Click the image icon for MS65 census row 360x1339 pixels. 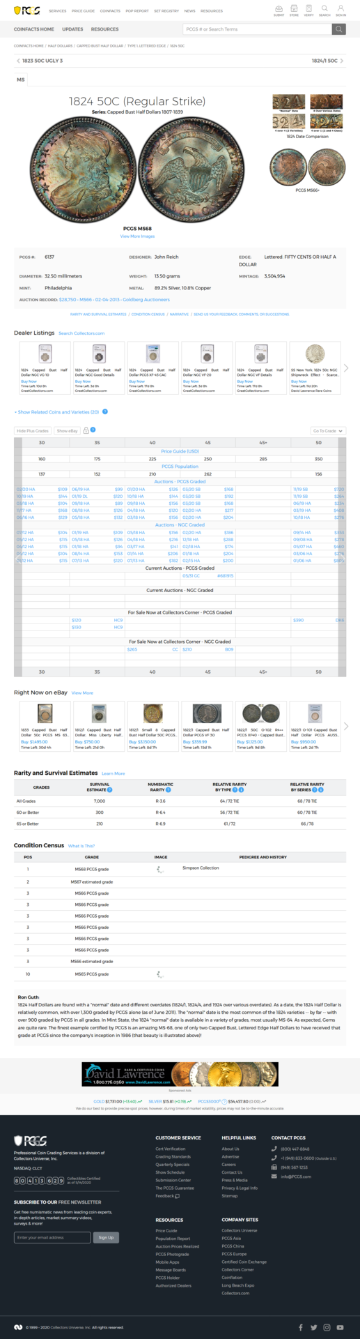(x=160, y=974)
